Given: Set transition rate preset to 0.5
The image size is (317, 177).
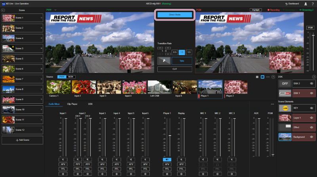Looking at the screenshot, I should [x=175, y=52].
